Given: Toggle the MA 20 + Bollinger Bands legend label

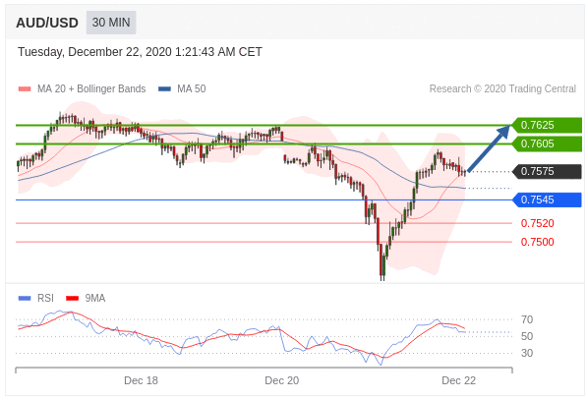Looking at the screenshot, I should (x=91, y=88).
